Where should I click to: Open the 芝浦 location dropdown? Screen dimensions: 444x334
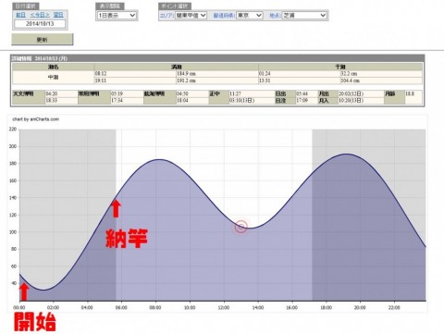coord(304,15)
